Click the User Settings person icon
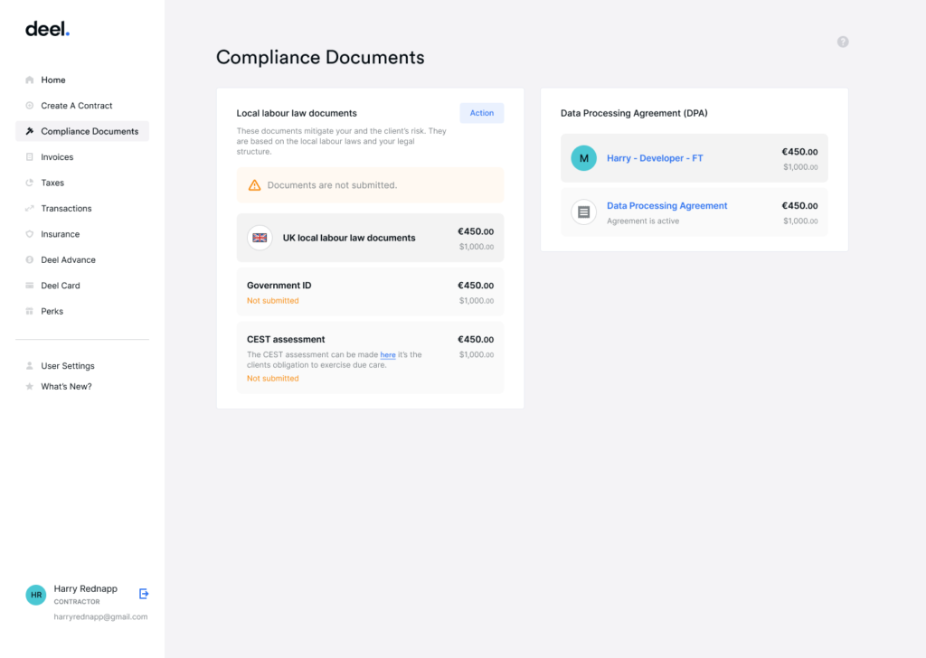 click(30, 366)
